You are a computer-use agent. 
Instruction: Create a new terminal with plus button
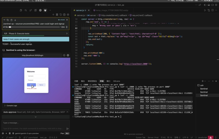click(x=202, y=81)
